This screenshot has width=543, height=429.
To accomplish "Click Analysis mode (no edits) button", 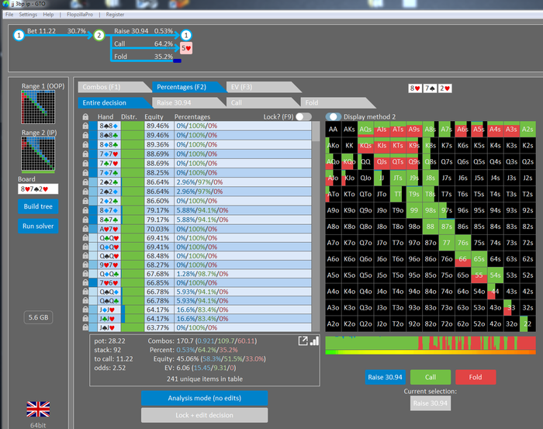I will click(x=204, y=398).
